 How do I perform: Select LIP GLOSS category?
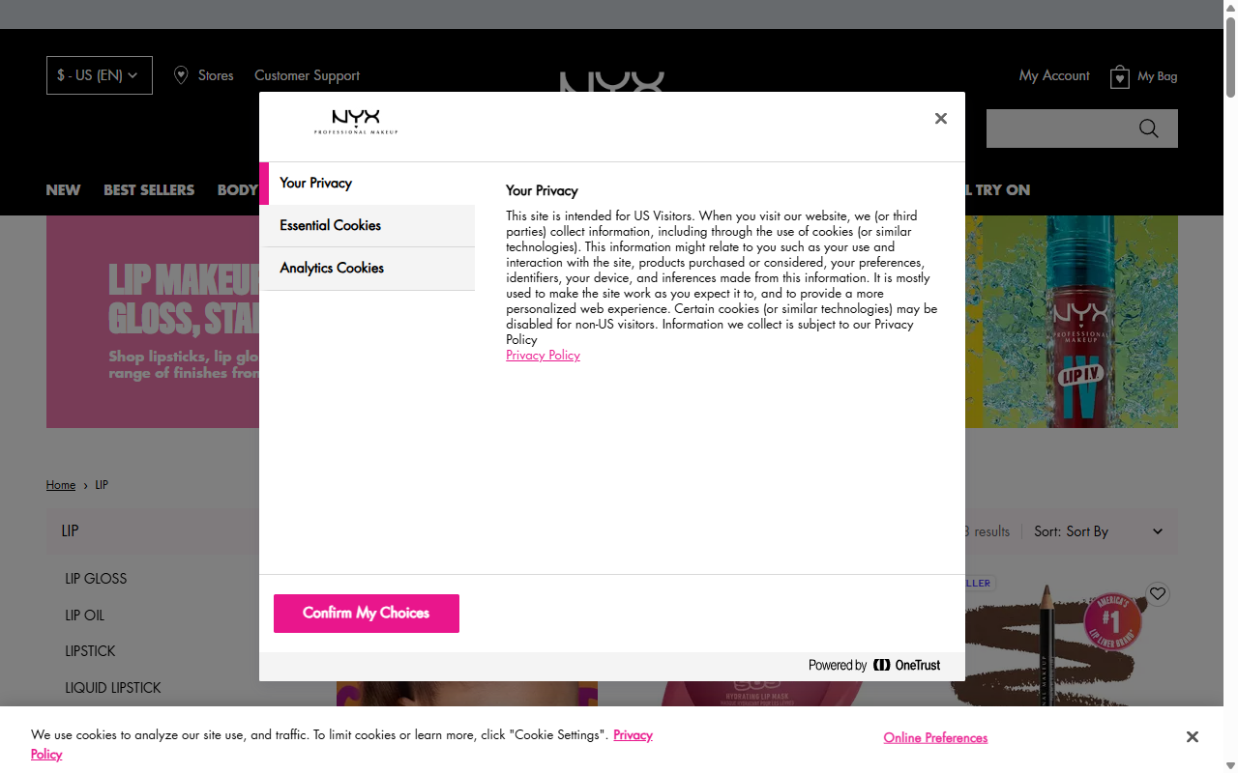click(x=96, y=579)
